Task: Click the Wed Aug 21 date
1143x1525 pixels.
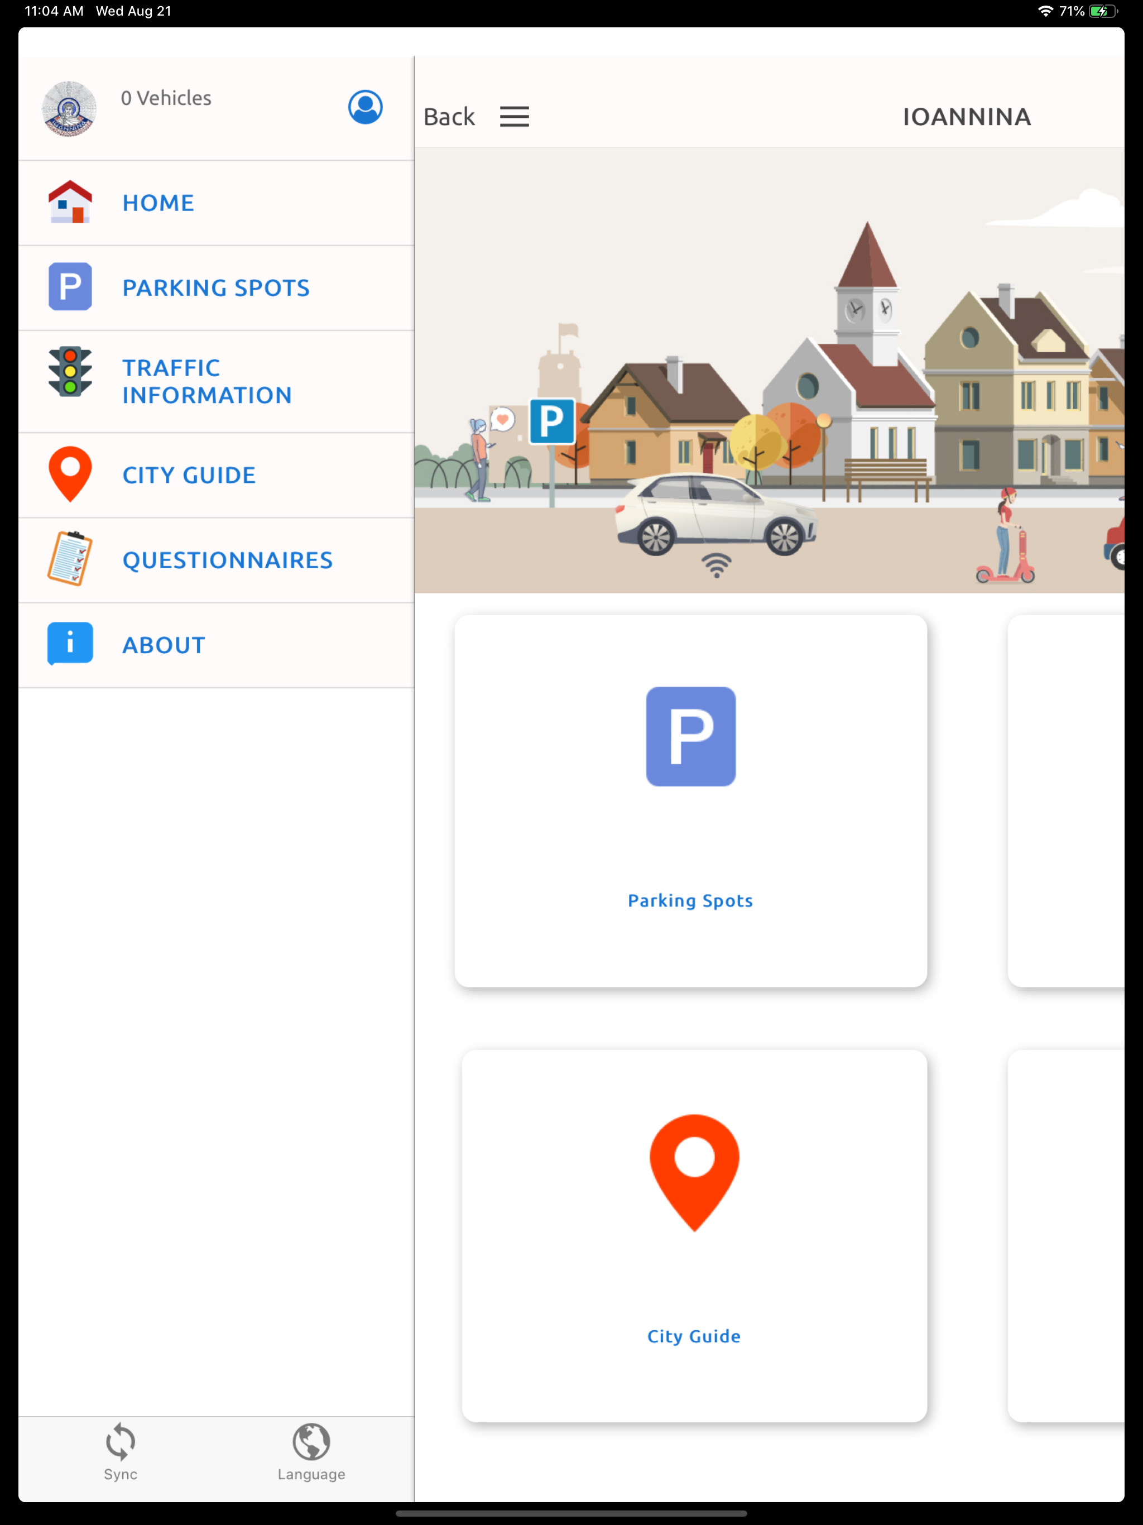Action: (133, 11)
